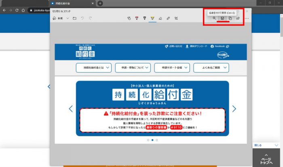Click the New snip button

[58, 18]
